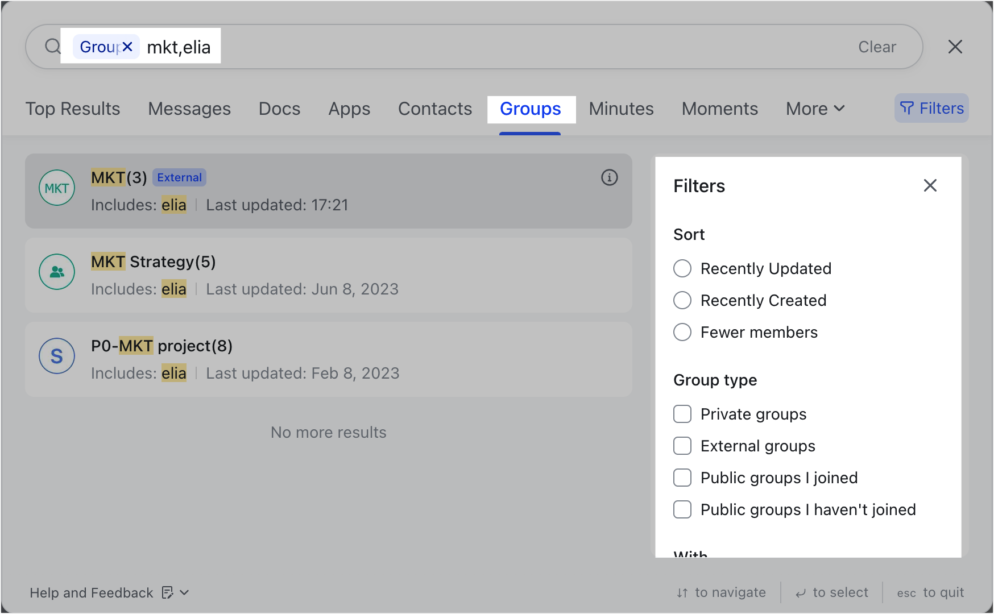The height and width of the screenshot is (614, 994).
Task: Click the MKT group avatar
Action: [x=57, y=188]
